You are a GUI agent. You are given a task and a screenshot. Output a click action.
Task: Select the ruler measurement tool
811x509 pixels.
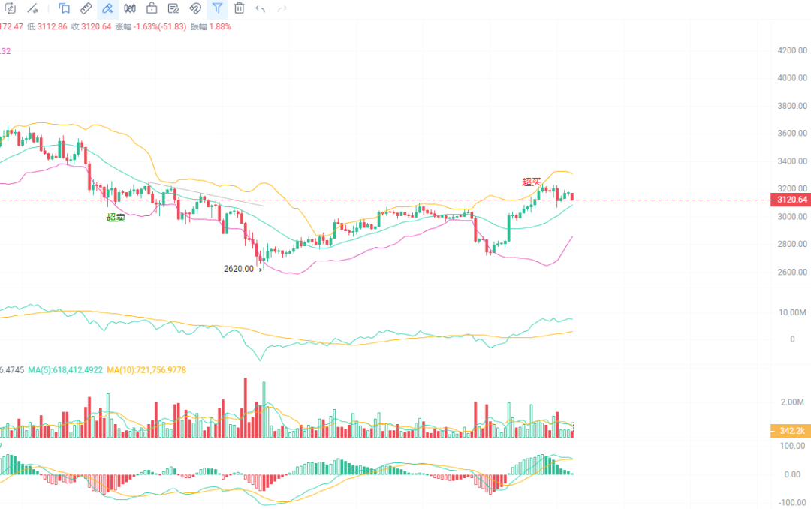(x=86, y=9)
